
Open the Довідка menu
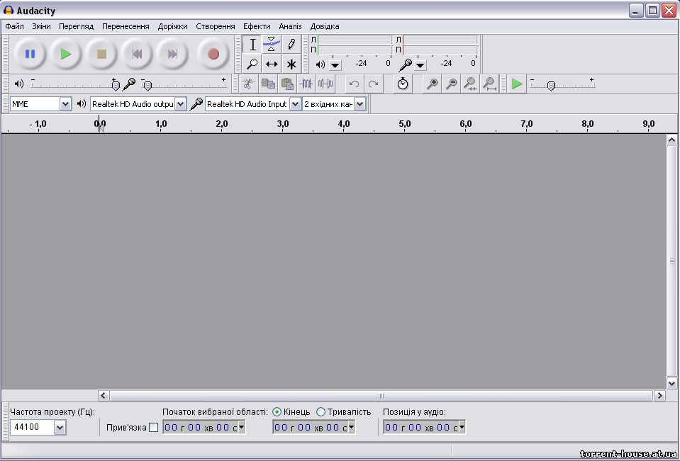[325, 26]
